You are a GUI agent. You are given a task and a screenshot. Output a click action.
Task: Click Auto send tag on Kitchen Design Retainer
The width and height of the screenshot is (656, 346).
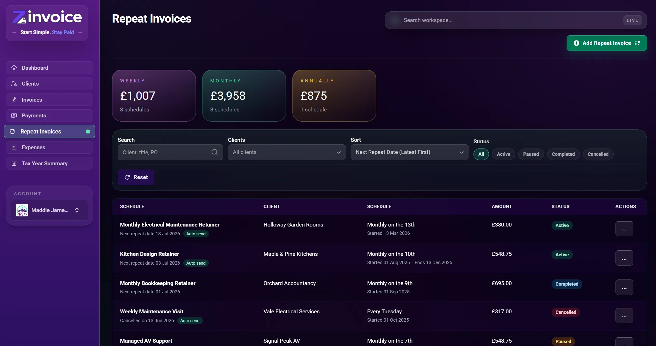[196, 263]
